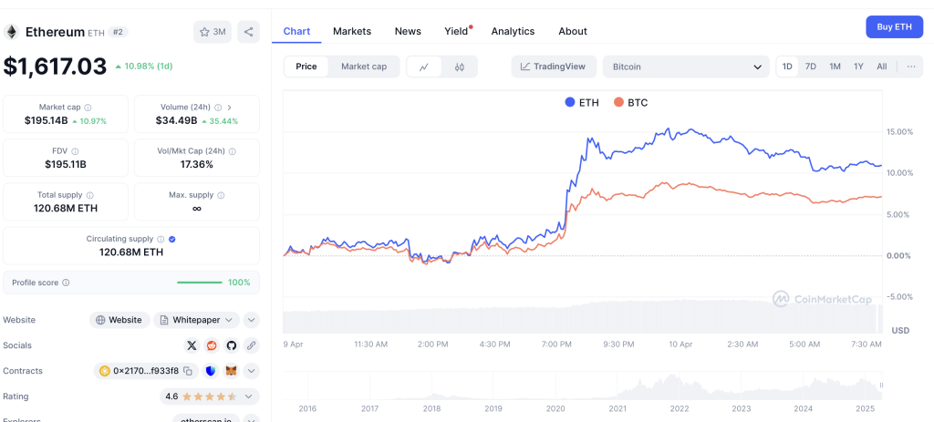Open the share icon button
Screen dimensions: 934x422
coord(248,32)
